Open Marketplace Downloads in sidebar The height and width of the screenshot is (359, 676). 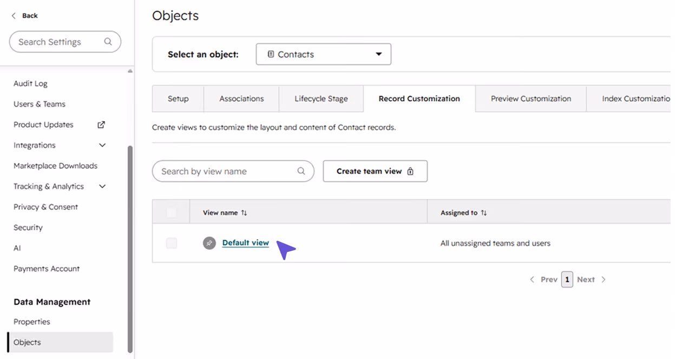[x=55, y=166]
